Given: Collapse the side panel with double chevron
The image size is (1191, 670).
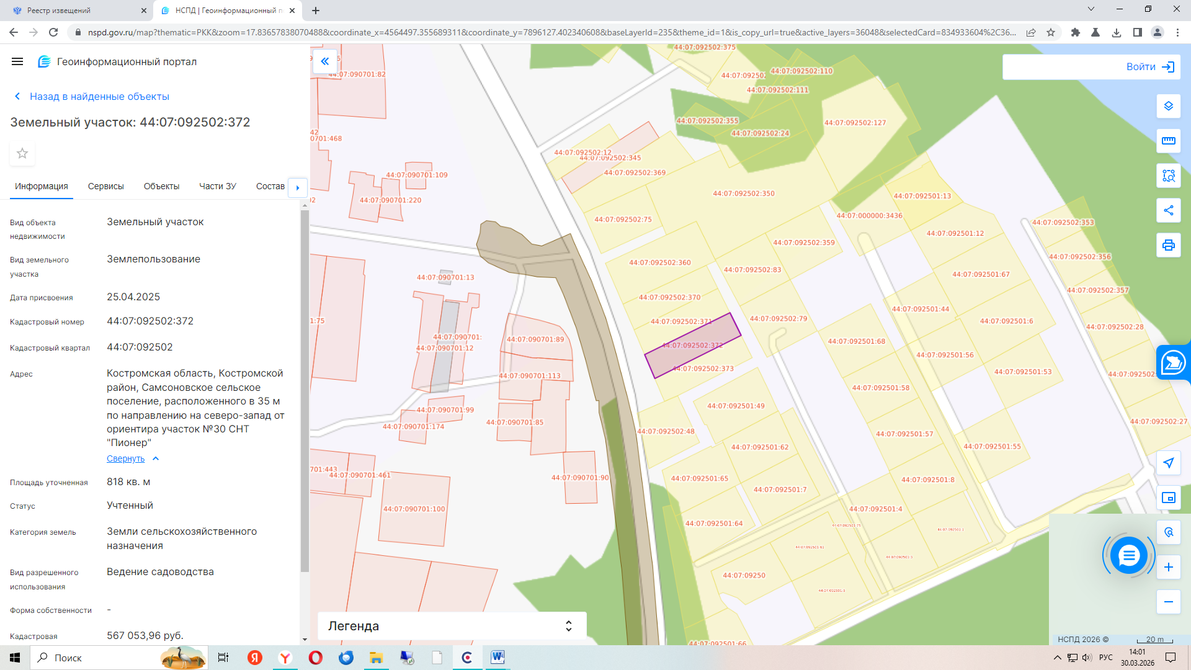Looking at the screenshot, I should click(324, 61).
